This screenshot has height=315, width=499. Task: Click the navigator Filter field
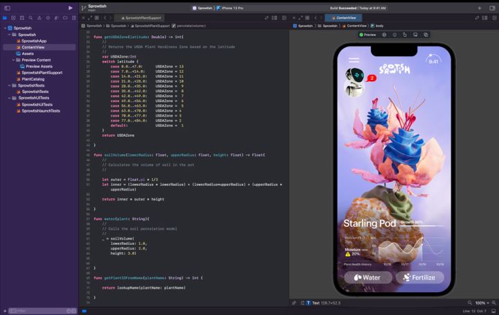coord(38,310)
